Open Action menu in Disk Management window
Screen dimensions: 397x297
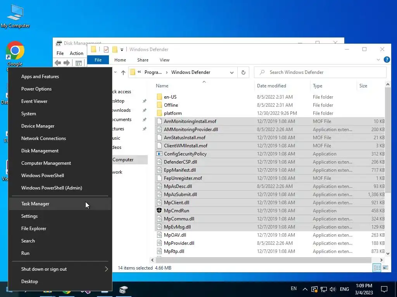coord(76,53)
